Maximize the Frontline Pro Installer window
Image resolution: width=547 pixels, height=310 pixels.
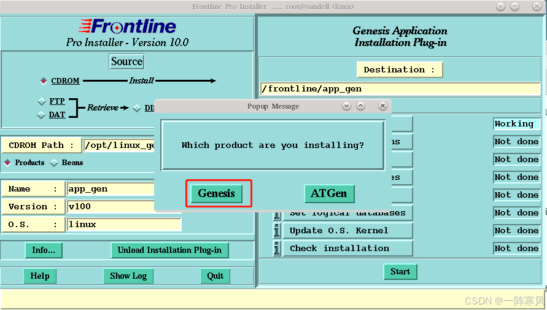[515, 7]
